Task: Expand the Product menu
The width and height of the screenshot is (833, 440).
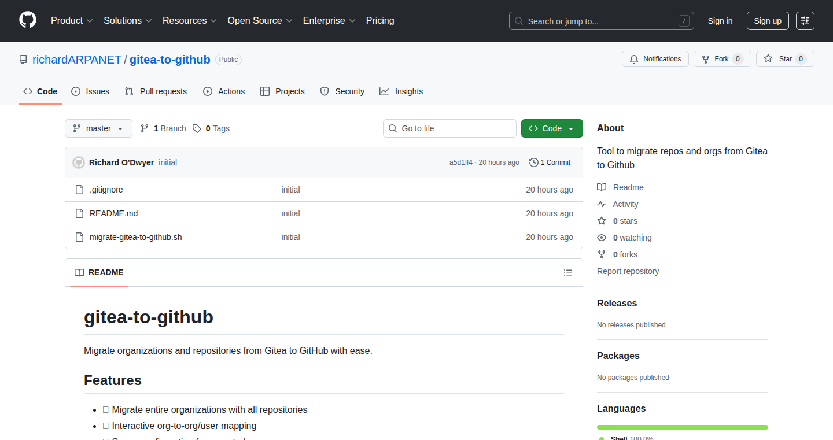Action: click(72, 21)
